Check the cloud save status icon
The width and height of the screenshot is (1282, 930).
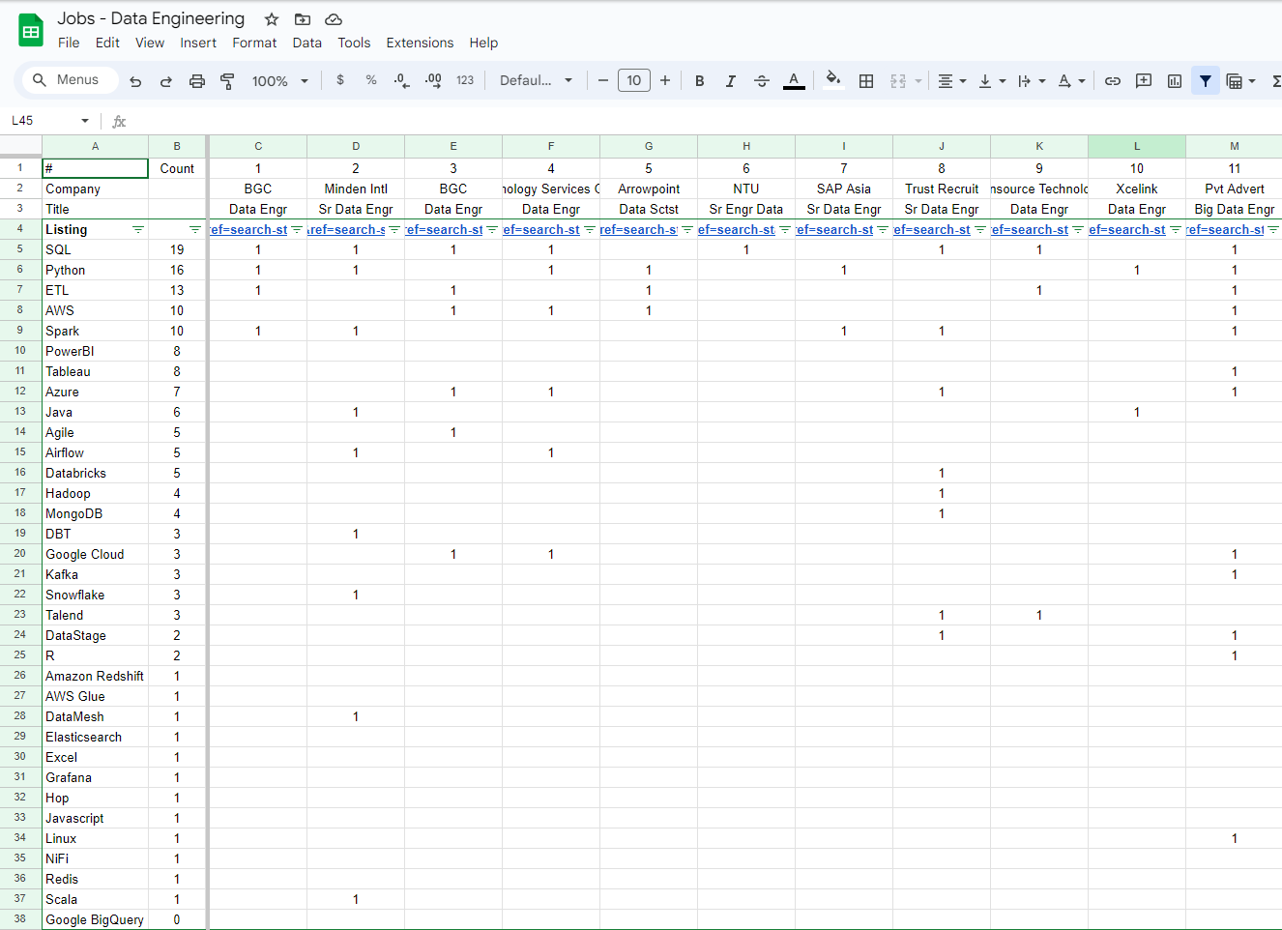pos(334,19)
